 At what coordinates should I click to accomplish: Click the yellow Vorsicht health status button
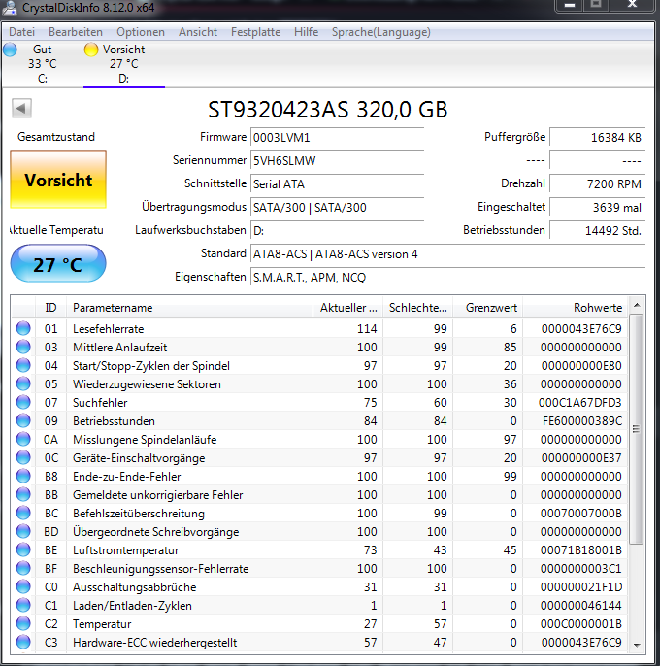pos(58,180)
